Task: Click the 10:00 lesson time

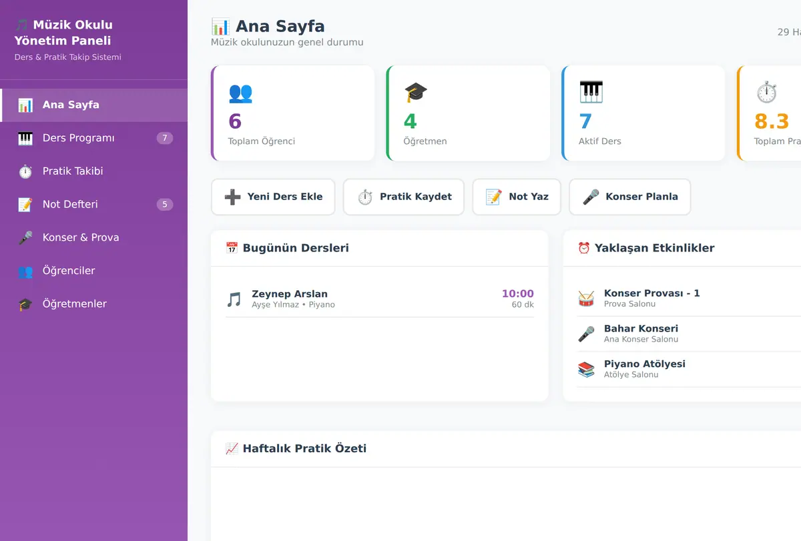Action: pos(518,294)
